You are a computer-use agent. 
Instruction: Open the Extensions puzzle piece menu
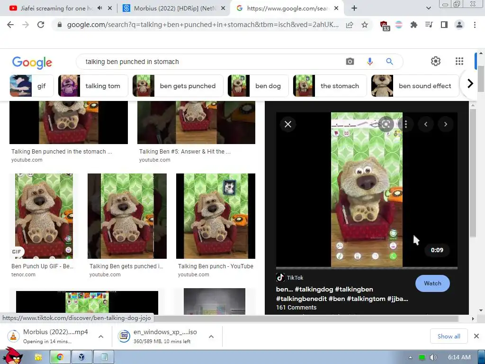click(413, 25)
